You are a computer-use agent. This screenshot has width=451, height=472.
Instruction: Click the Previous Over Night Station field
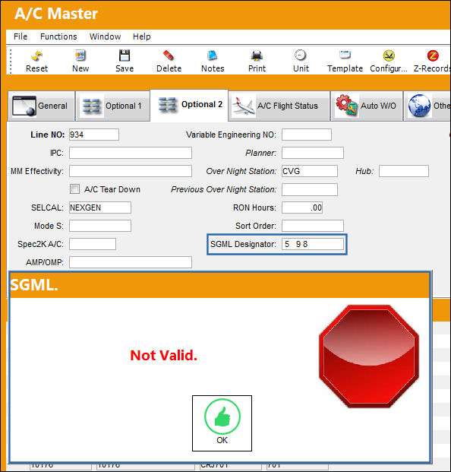pyautogui.click(x=309, y=190)
